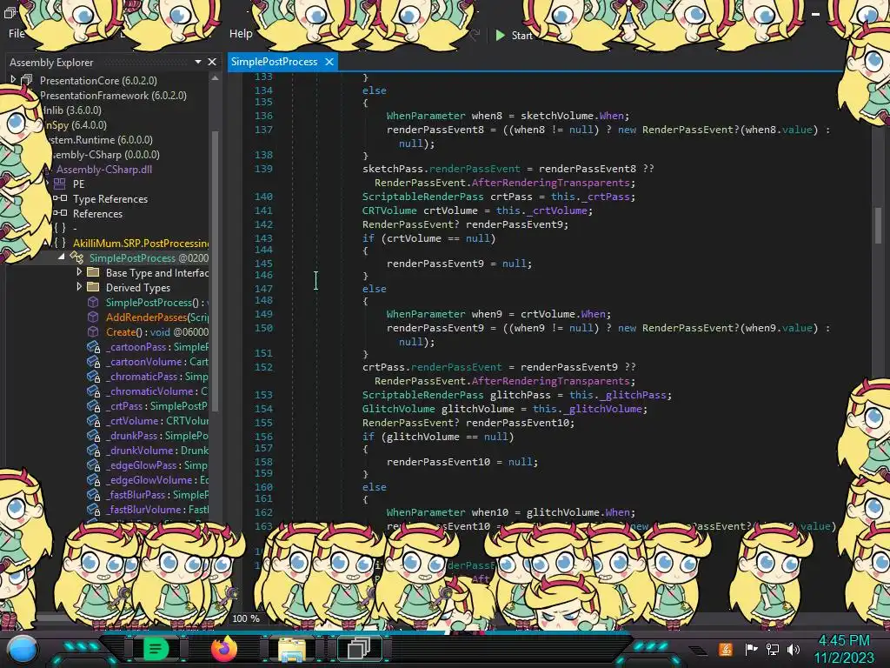
Task: Click the CRTVolume type on line 141
Action: tap(389, 210)
